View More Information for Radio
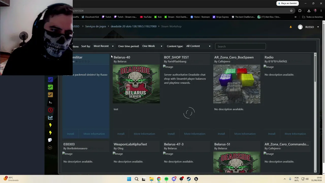Viewport: 325px width, 183px height. [x=295, y=134]
